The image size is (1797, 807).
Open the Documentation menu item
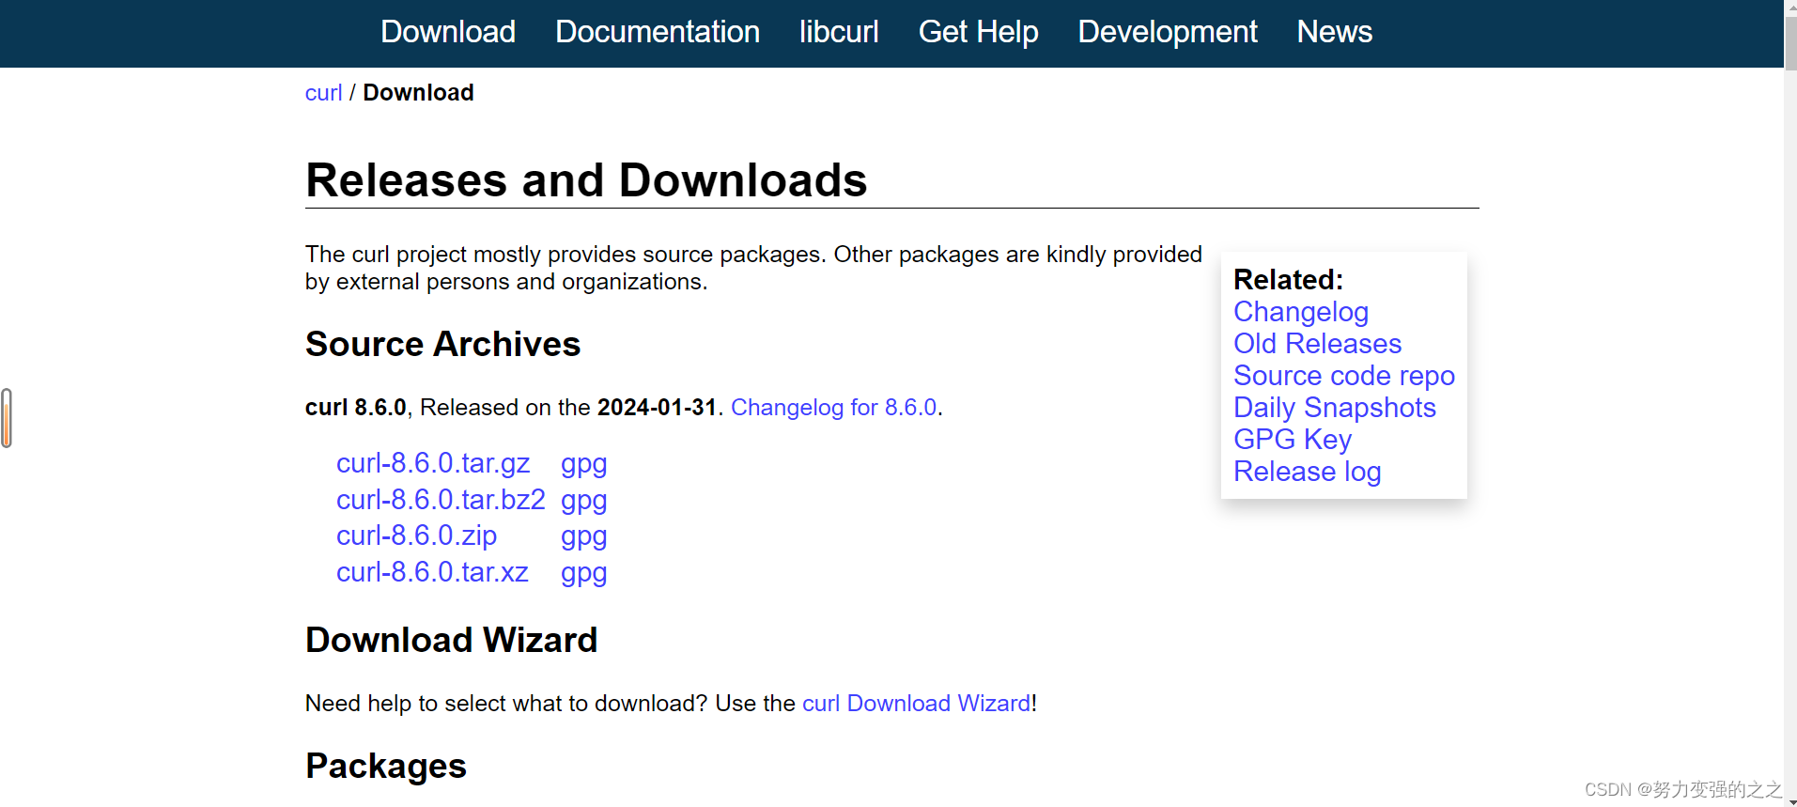(658, 32)
